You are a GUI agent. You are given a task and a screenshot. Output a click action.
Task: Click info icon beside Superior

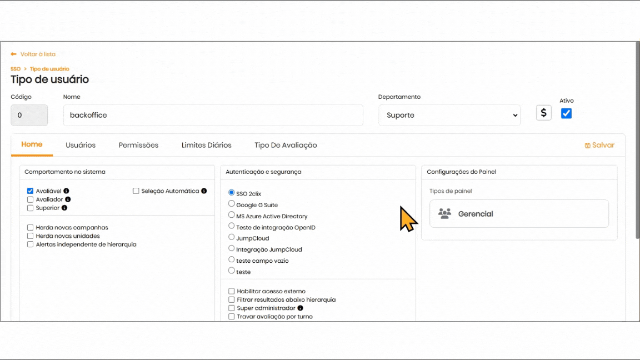64,208
